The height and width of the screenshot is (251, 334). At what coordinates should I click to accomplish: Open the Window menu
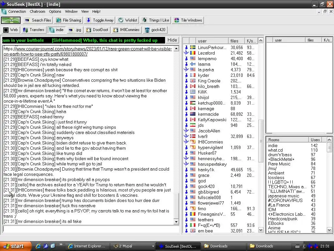click(71, 11)
